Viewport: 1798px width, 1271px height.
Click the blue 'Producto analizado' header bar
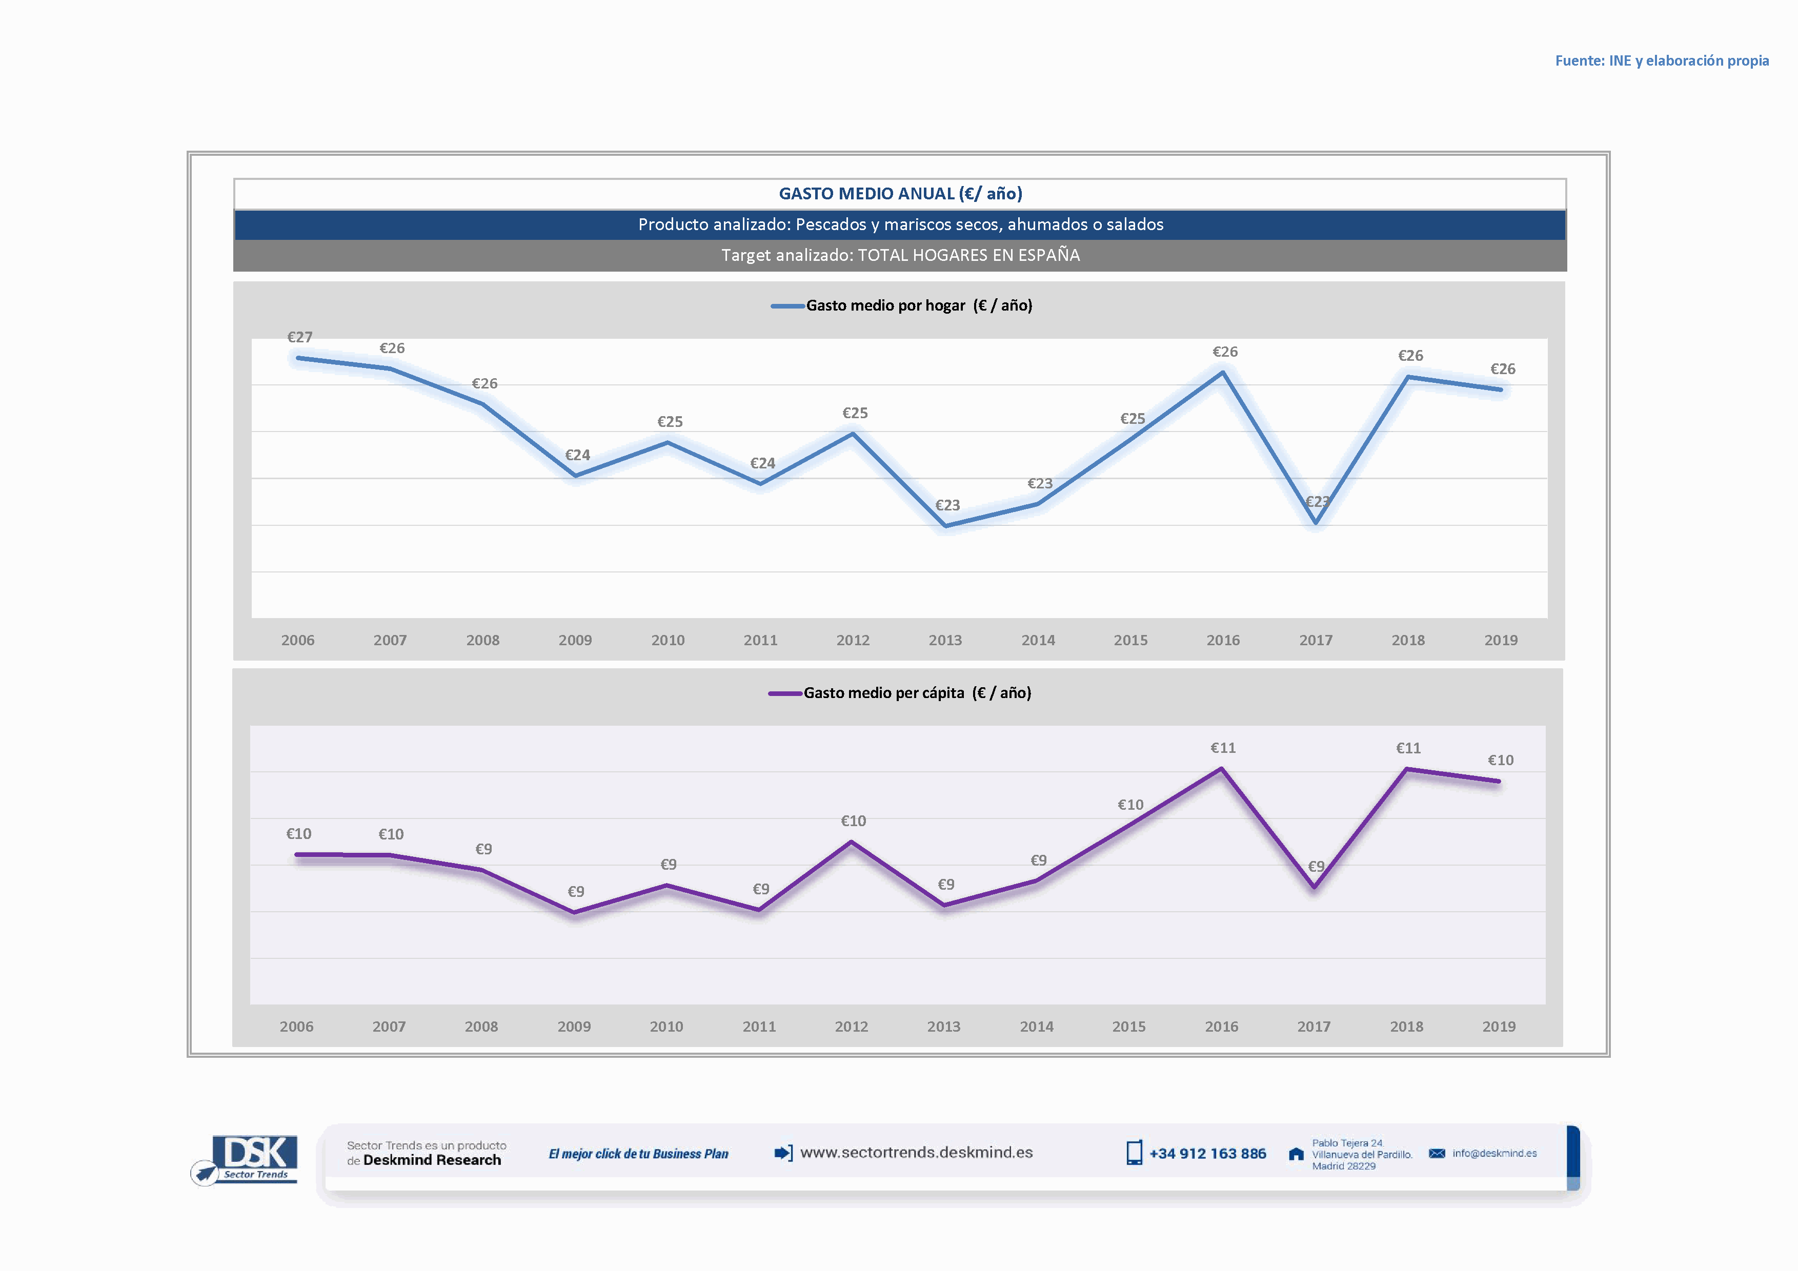coord(900,224)
